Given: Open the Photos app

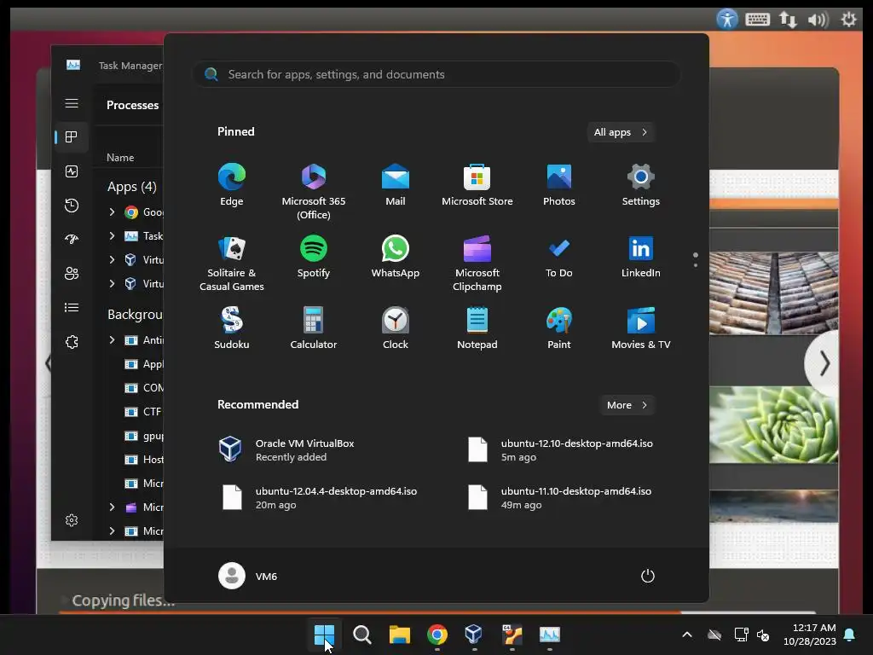Looking at the screenshot, I should click(559, 185).
